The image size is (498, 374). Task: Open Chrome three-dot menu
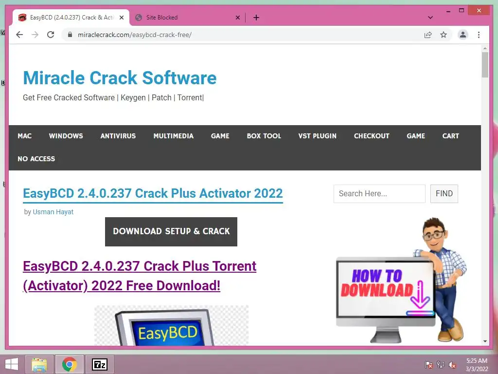(x=479, y=35)
